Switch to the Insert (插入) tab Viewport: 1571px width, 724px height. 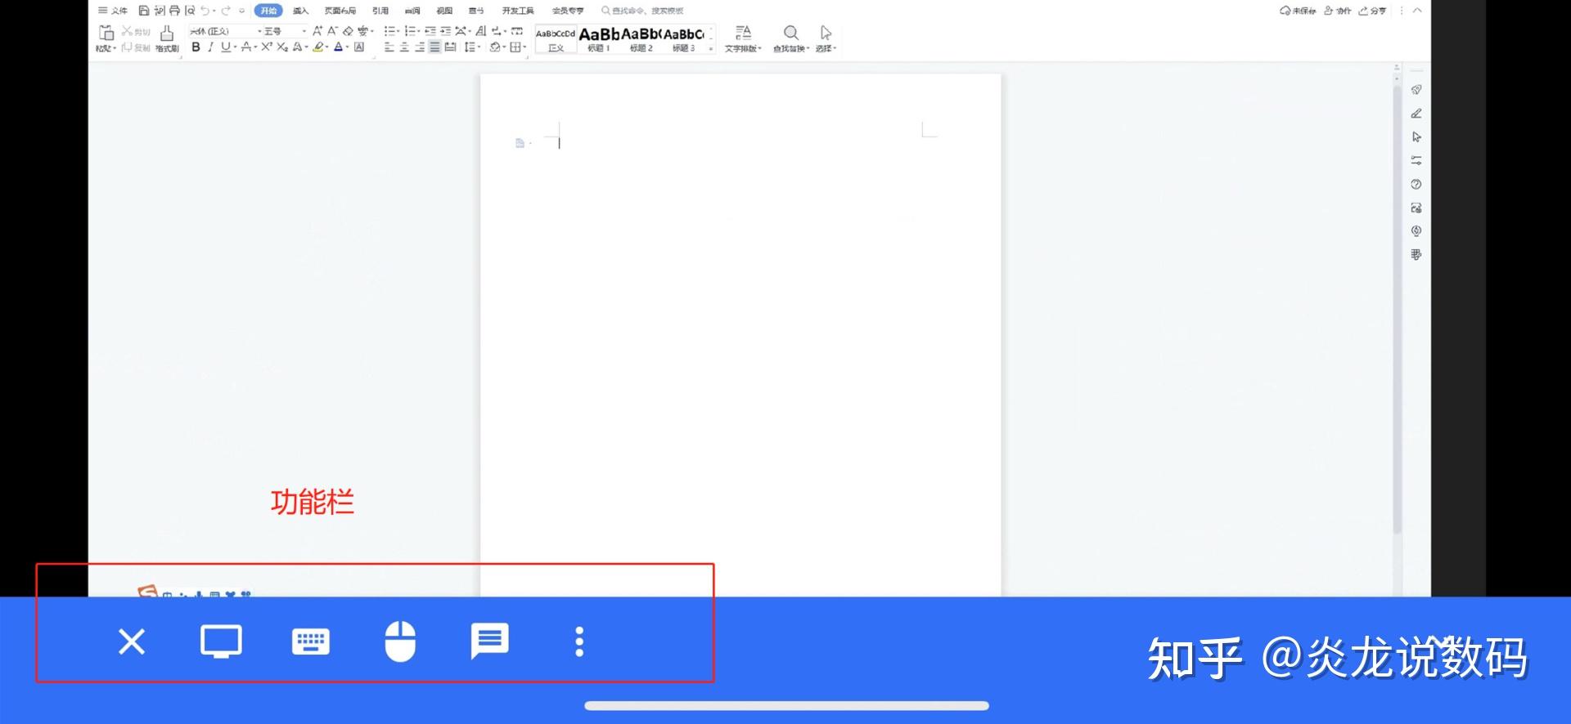(300, 11)
